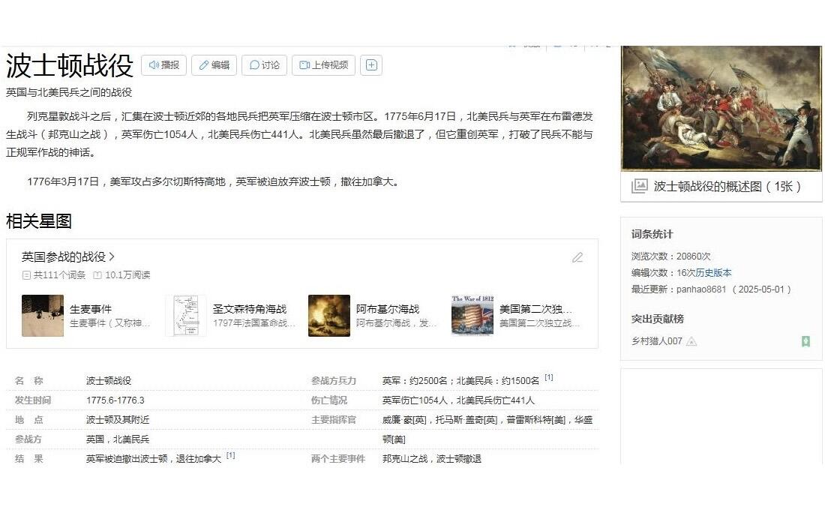Click the green medal icon beside 乡村猎人007
The width and height of the screenshot is (825, 507).
(805, 341)
